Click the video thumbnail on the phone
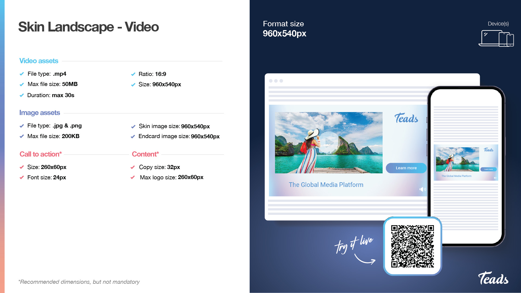 tap(457, 159)
